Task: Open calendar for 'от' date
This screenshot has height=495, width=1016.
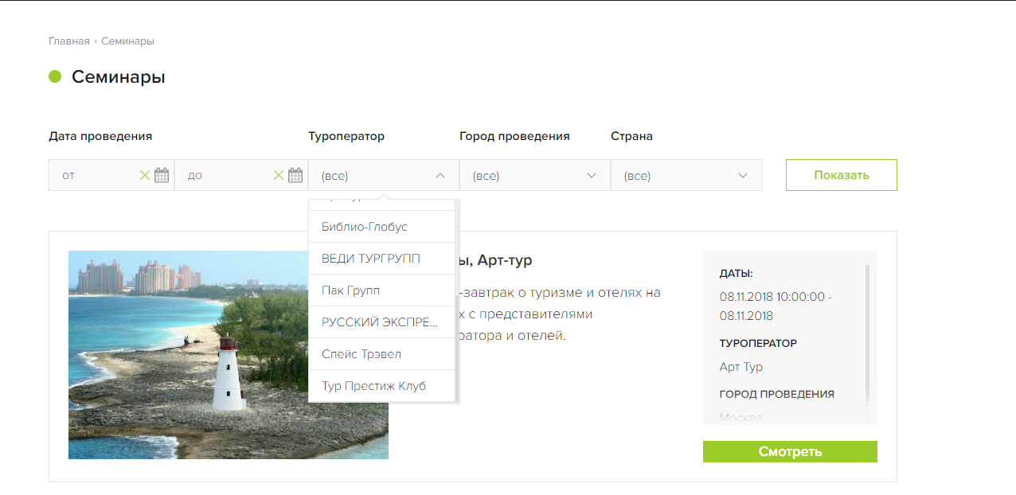Action: [x=162, y=176]
